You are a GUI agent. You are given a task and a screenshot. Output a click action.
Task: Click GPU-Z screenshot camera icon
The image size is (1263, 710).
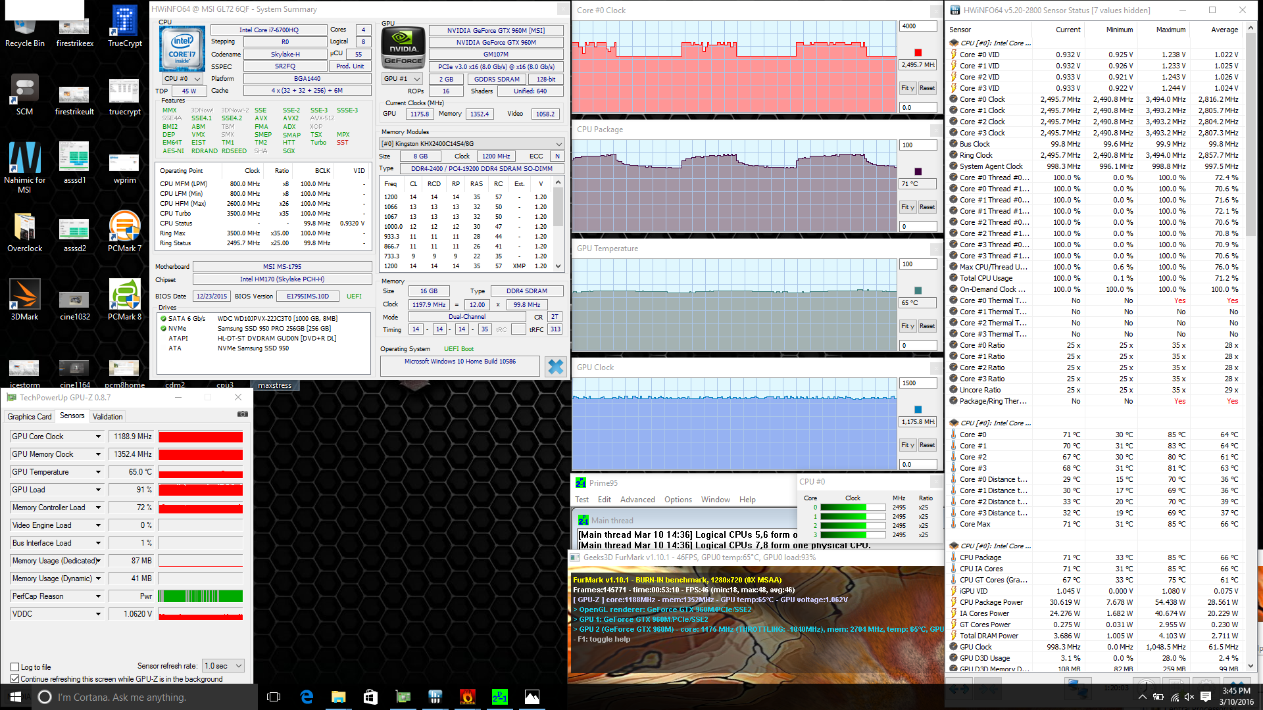[x=243, y=414]
